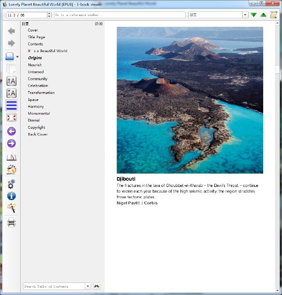
Task: Show book metadata info icon
Action: click(11, 196)
